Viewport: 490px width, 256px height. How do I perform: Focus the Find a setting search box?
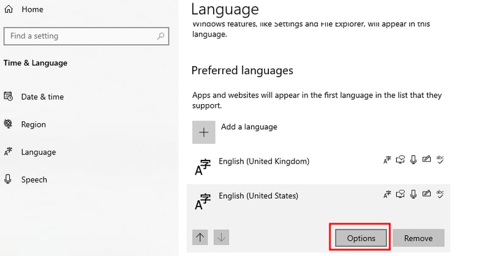86,36
